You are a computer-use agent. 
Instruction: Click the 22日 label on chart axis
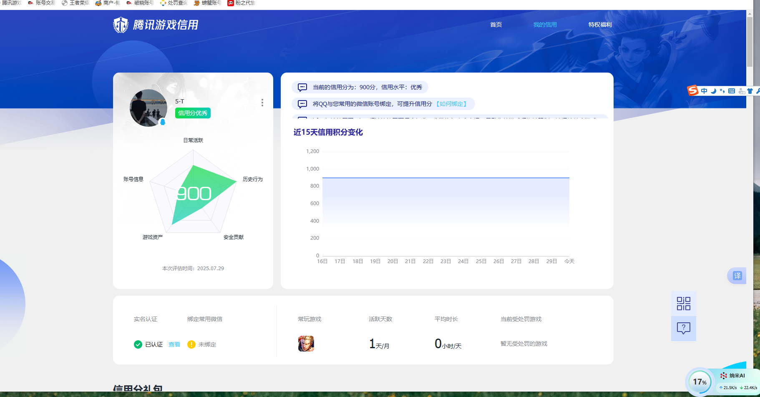(428, 261)
